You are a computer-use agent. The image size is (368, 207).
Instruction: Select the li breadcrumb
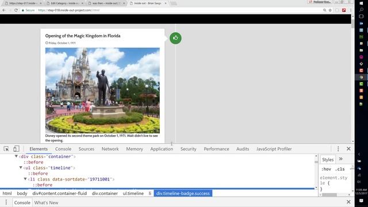(x=150, y=193)
